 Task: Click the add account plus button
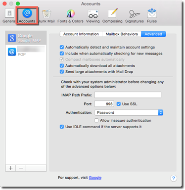point(11,168)
